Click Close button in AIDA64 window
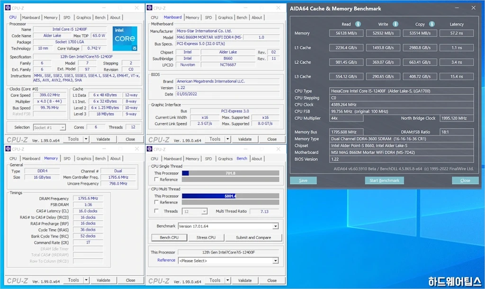 click(465, 181)
